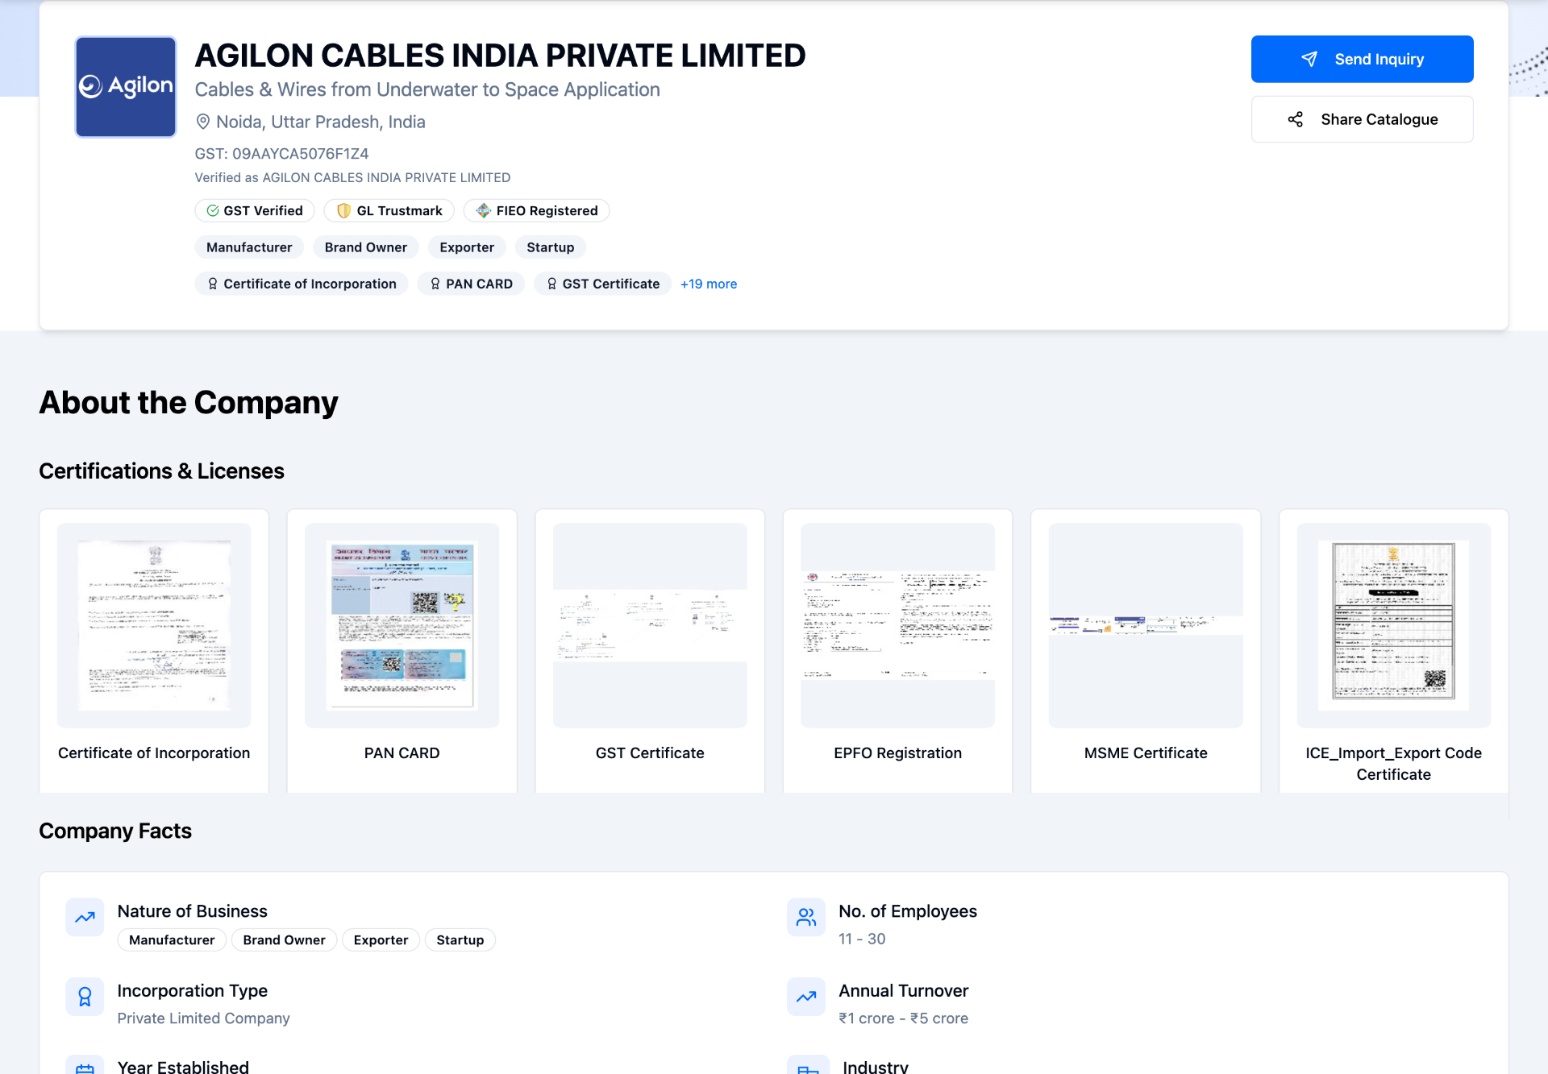Click the GST Verified checkmark icon
The image size is (1548, 1074).
(x=213, y=210)
